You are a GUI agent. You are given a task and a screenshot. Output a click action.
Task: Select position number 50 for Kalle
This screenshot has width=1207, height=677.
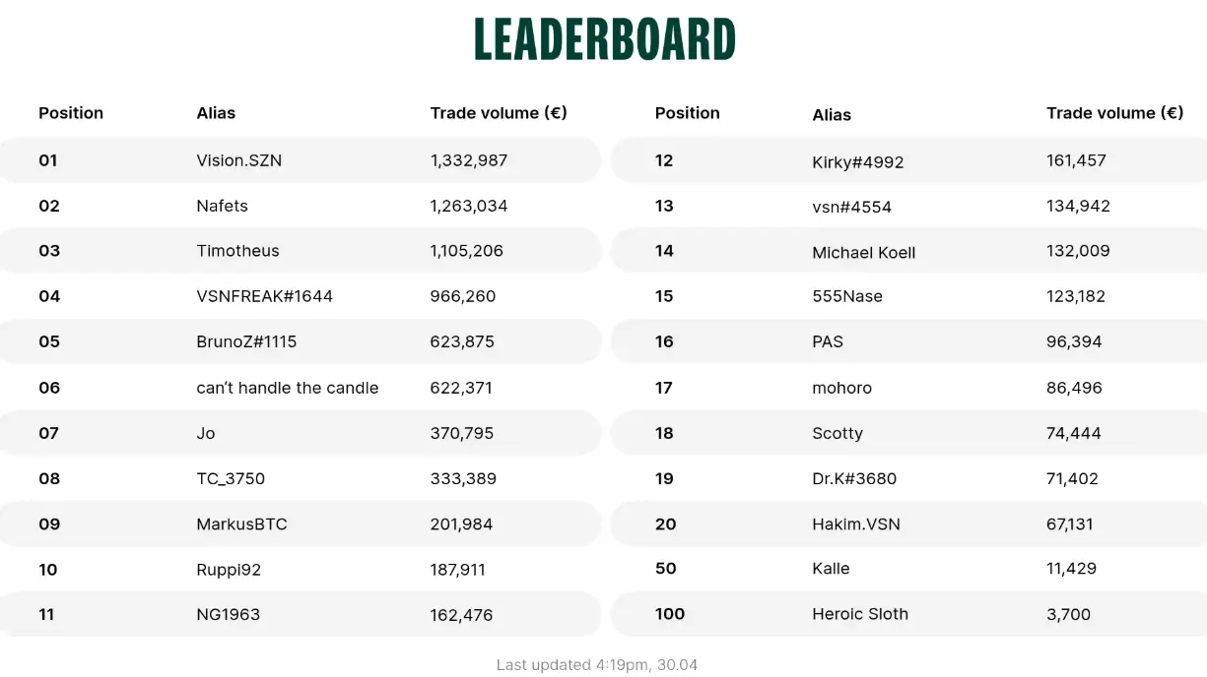[x=666, y=568]
